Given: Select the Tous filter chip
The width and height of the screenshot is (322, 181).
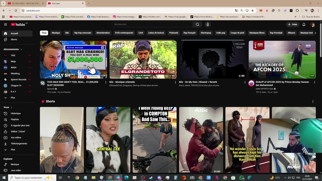Looking at the screenshot, I should point(44,33).
